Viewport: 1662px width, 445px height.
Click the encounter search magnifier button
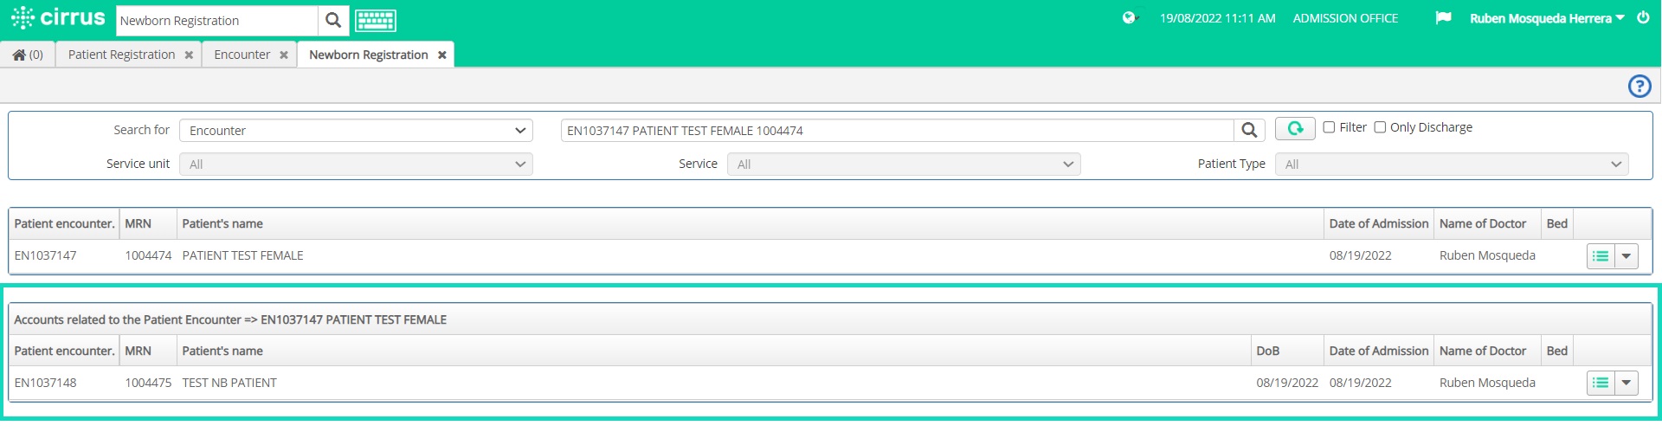(1249, 130)
